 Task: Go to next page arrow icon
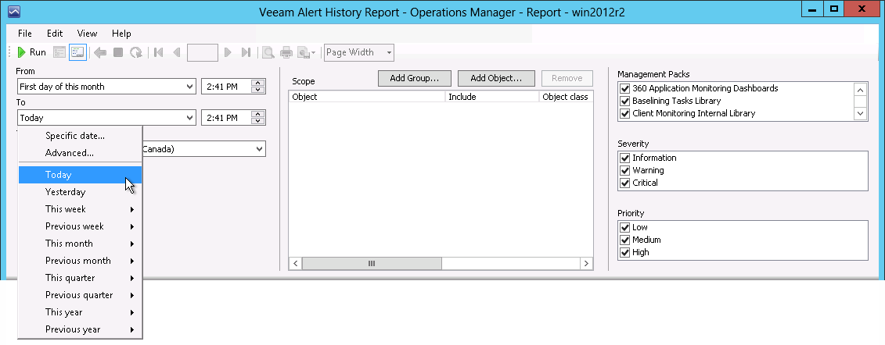[228, 52]
